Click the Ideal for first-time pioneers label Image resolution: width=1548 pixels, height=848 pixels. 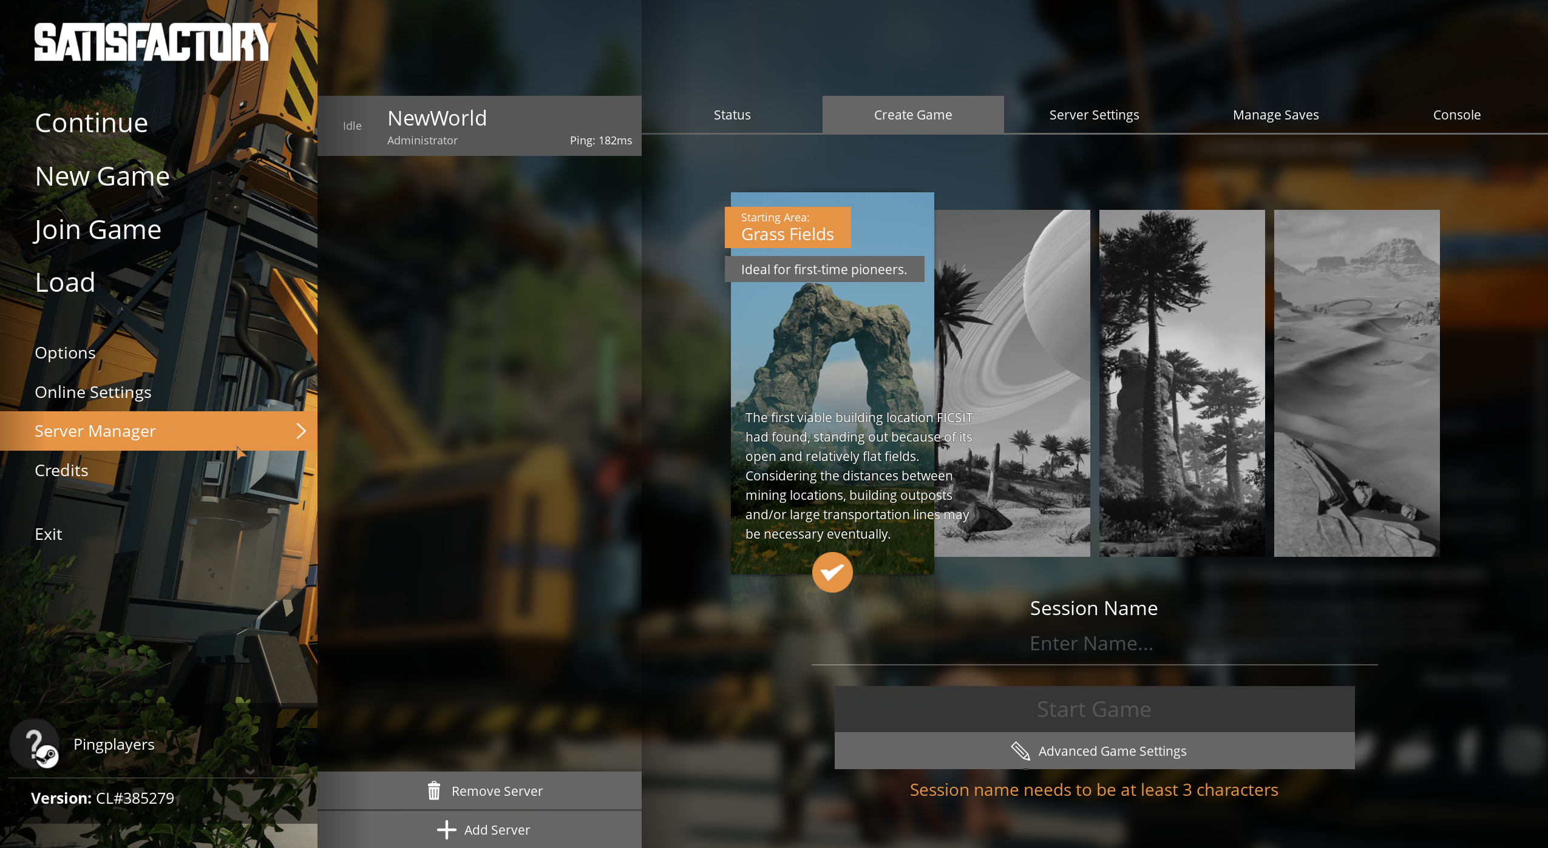824,269
